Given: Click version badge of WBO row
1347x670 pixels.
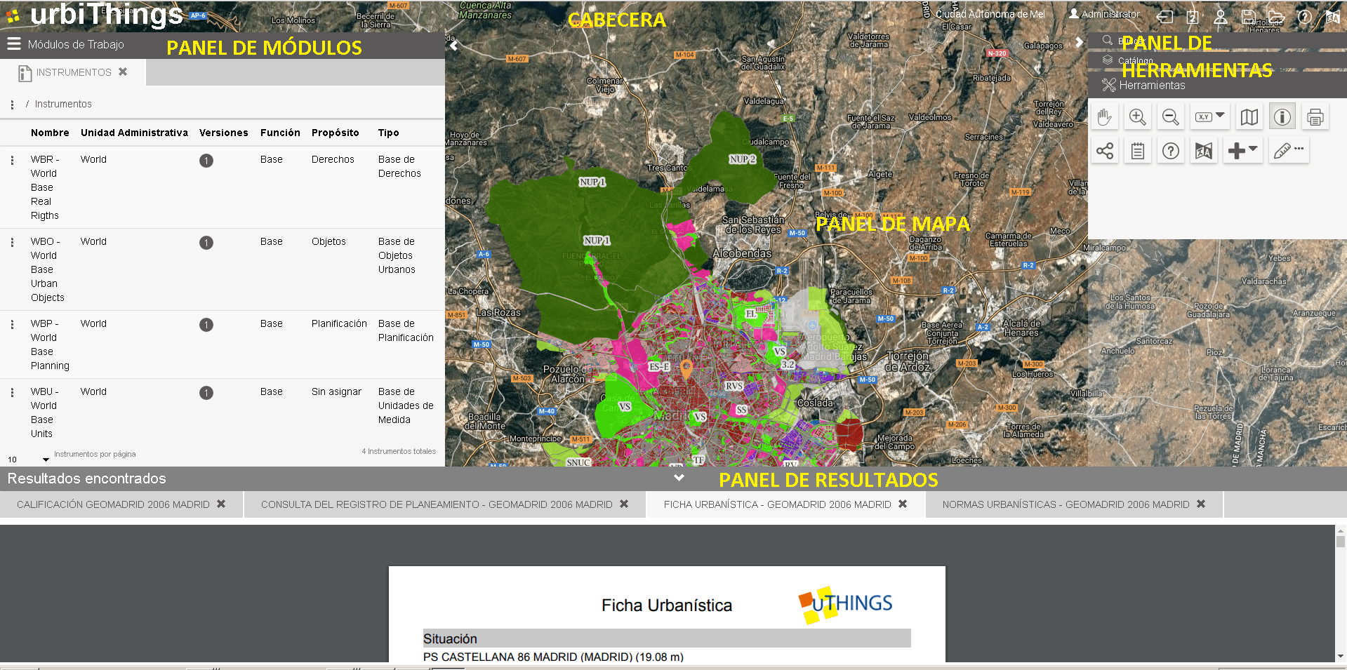Looking at the screenshot, I should (206, 243).
